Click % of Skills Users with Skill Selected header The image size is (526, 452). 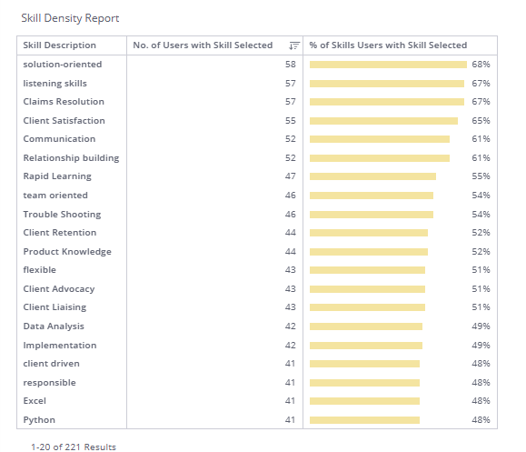(x=388, y=45)
